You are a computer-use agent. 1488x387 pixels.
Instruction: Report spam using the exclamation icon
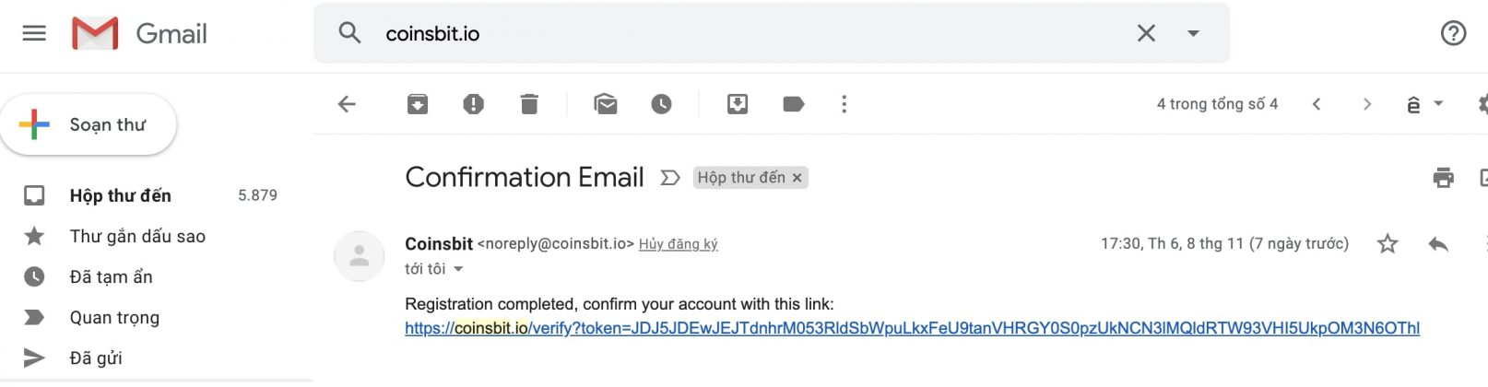click(473, 104)
